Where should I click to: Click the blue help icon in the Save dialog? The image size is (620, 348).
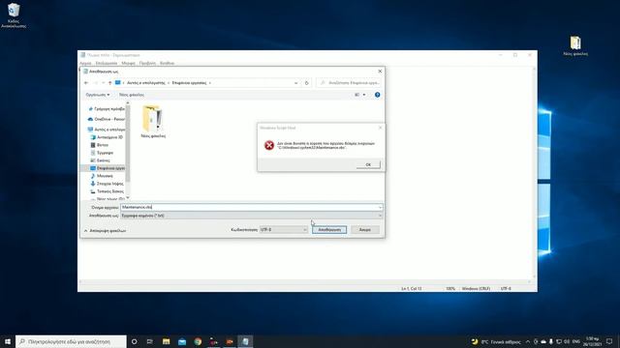(377, 95)
